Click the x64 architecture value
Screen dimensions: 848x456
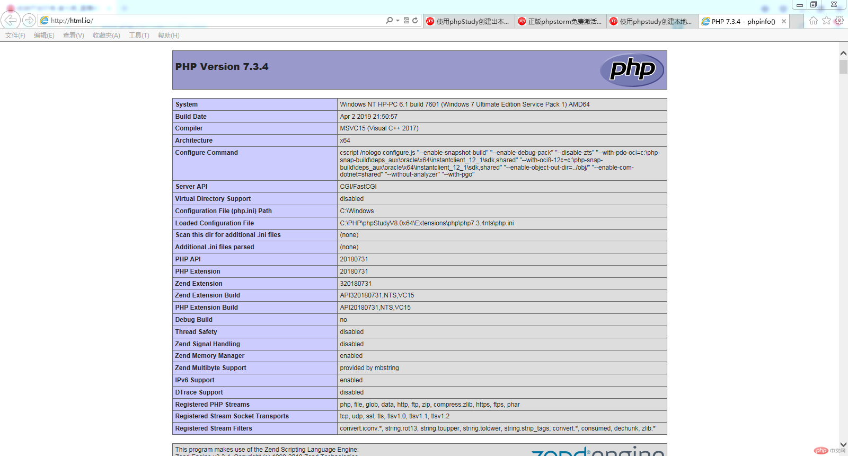coord(345,141)
